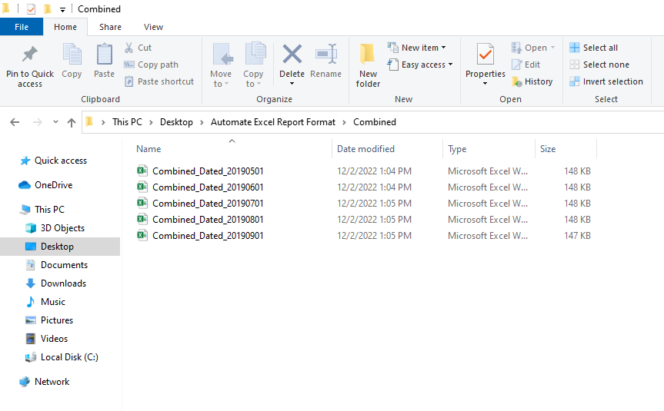The width and height of the screenshot is (664, 411).
Task: Click the Pin to Quick access icon
Action: [30, 56]
